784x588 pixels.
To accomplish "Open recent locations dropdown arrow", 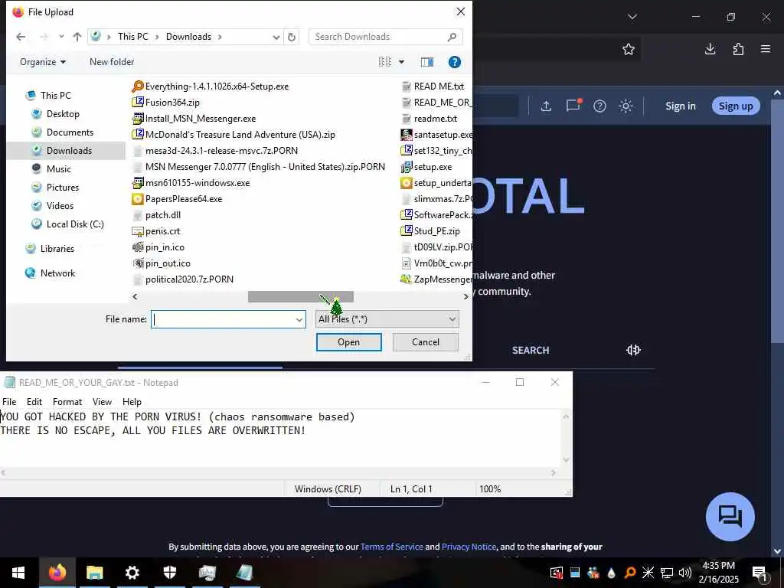I will (61, 37).
